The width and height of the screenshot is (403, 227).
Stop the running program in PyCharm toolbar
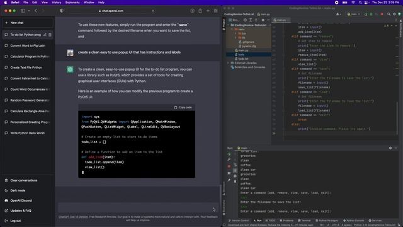tap(382, 14)
